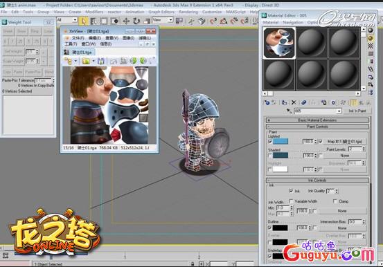
Task: Increase the Paint Levels spinner
Action: [364, 147]
